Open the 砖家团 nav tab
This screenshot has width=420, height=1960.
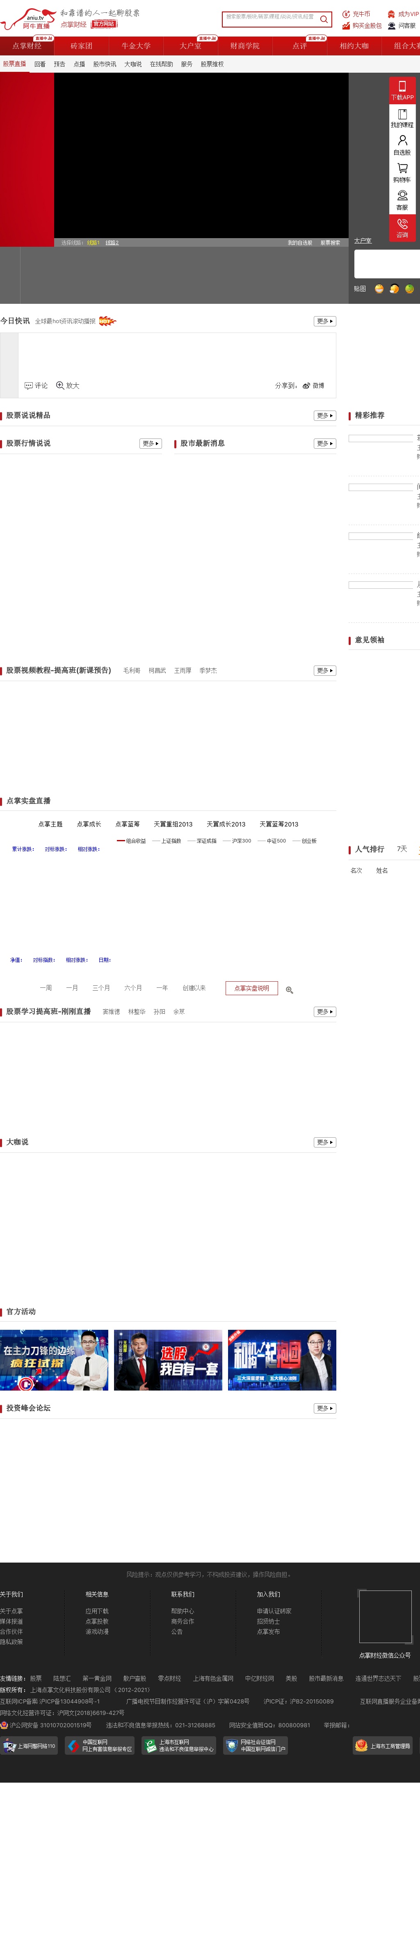81,46
